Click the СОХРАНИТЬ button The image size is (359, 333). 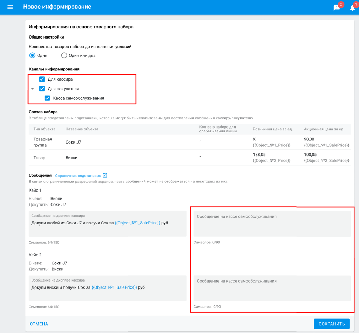[x=331, y=324]
